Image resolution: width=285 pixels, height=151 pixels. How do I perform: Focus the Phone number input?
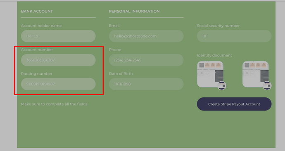(146, 60)
